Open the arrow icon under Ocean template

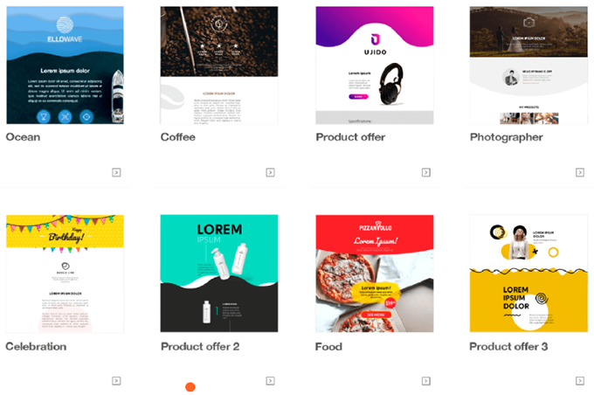(116, 172)
